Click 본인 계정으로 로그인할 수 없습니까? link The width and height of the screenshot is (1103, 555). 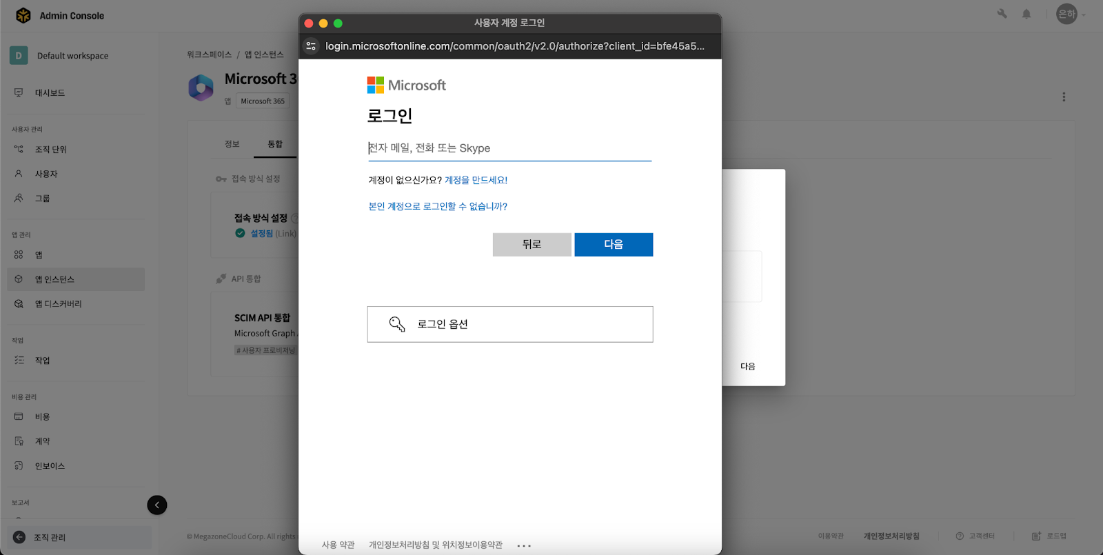(438, 206)
